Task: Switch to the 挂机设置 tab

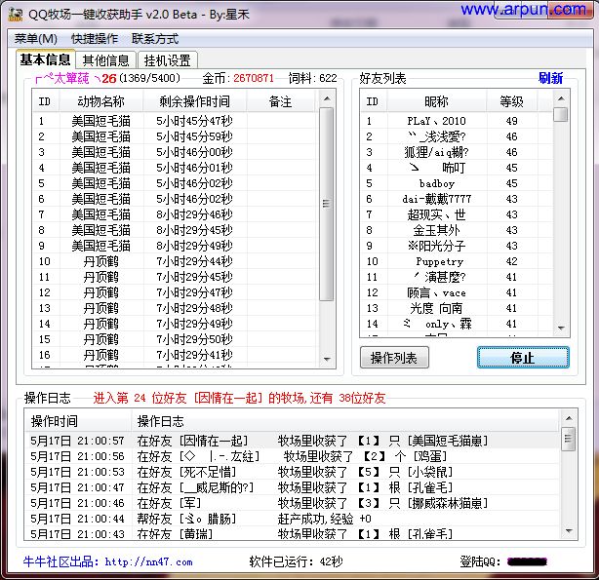Action: pyautogui.click(x=168, y=60)
